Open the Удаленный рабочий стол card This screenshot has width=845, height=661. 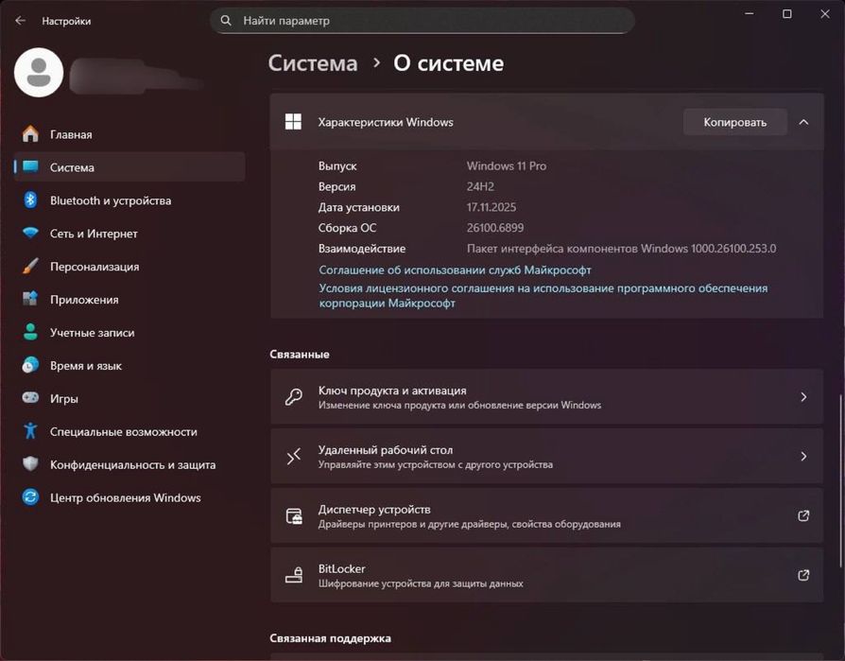point(546,457)
